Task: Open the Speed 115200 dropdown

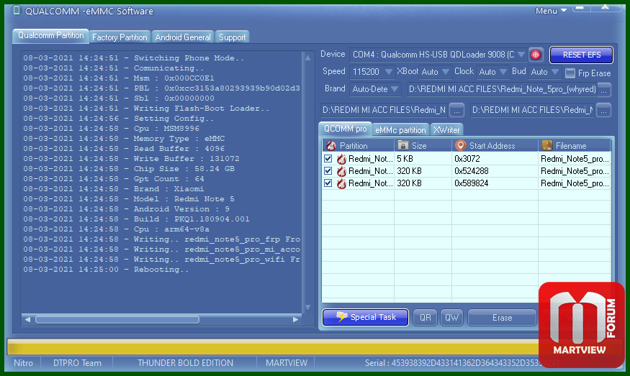Action: click(389, 72)
